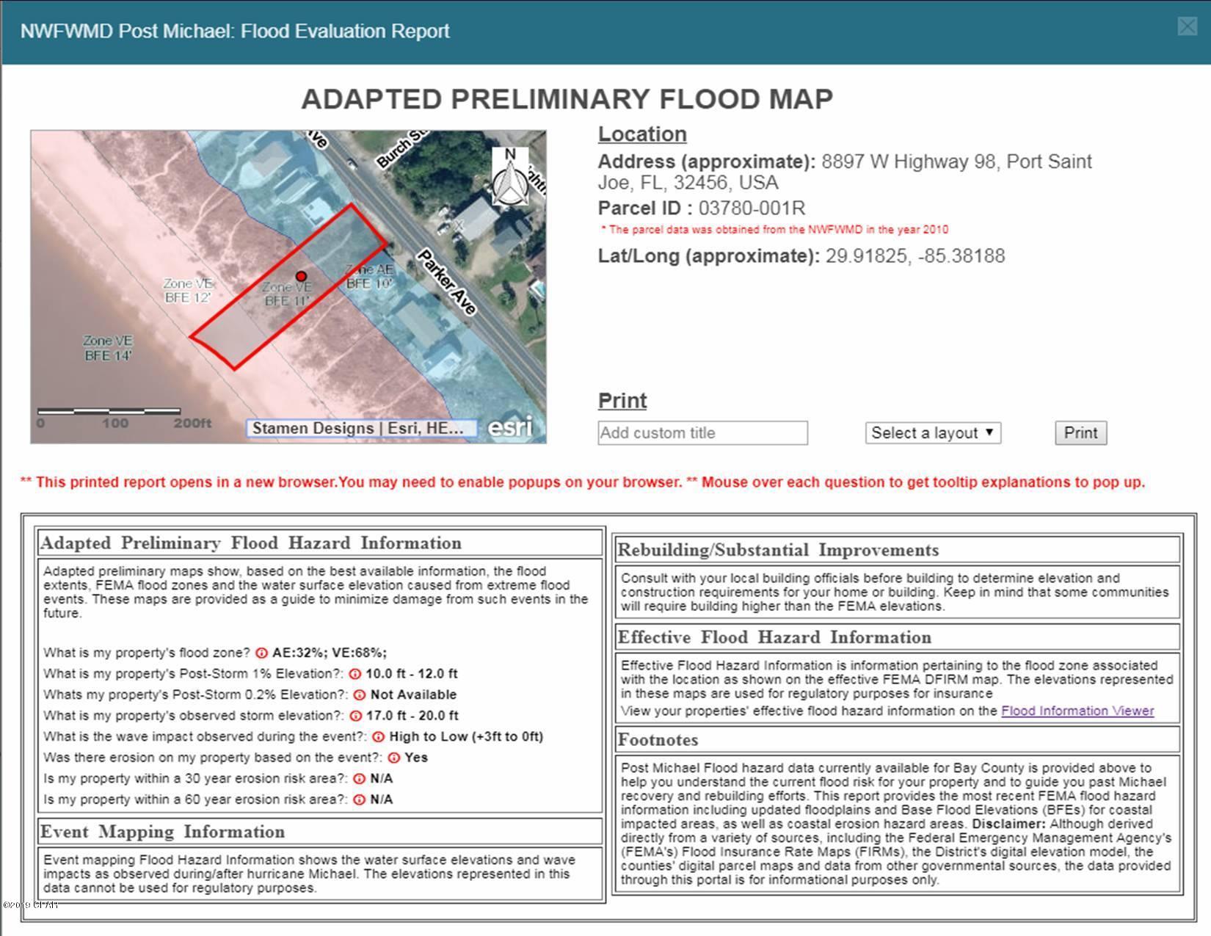Open the Select a layout dropdown
The height and width of the screenshot is (936, 1211).
click(932, 433)
